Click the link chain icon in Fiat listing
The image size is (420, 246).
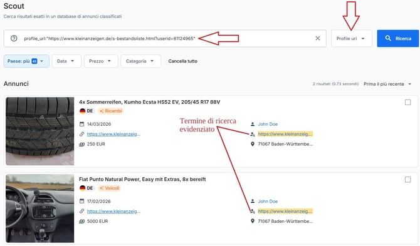pos(81,212)
